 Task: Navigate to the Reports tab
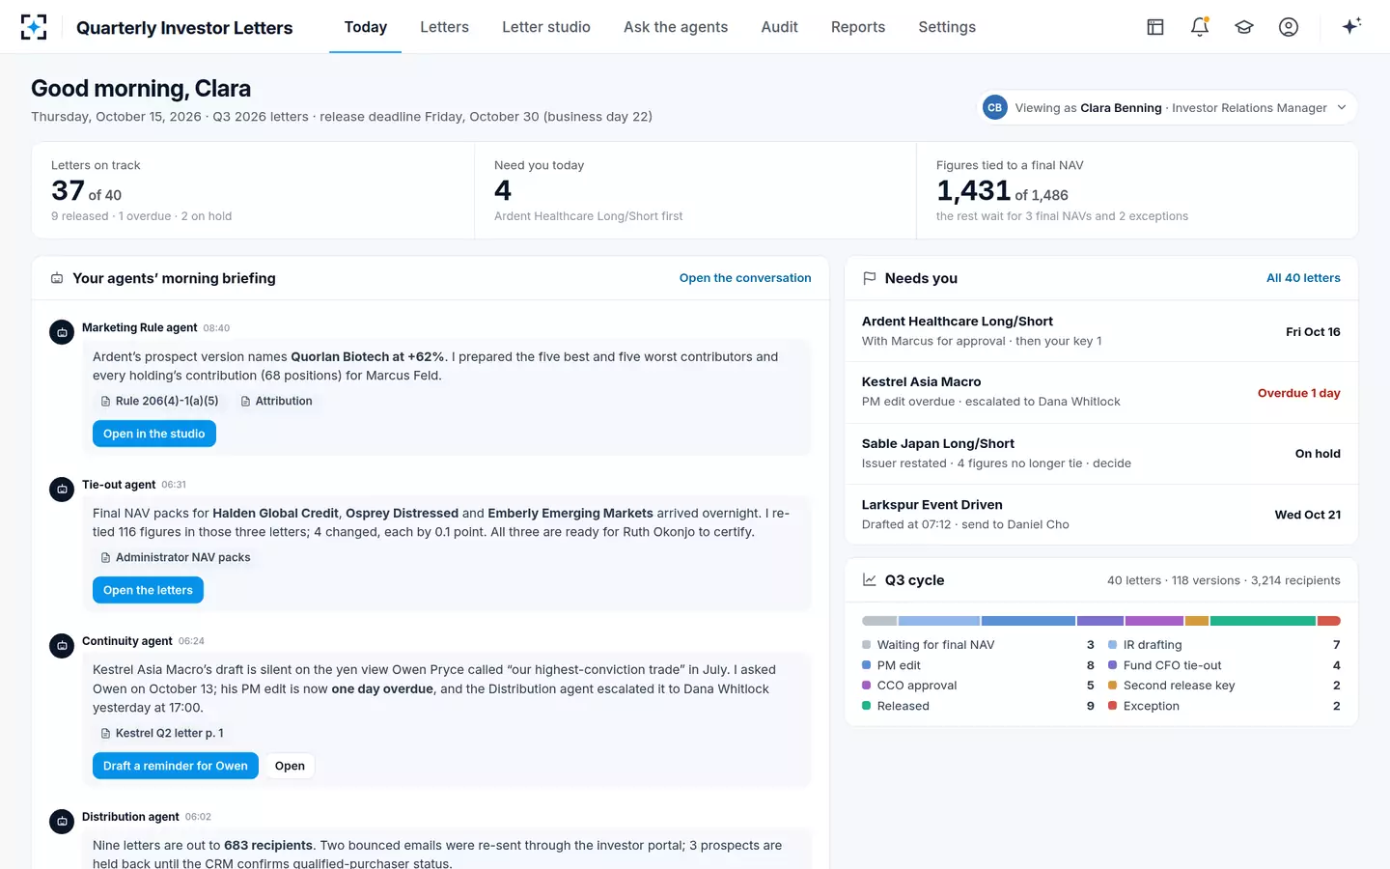pos(858,27)
